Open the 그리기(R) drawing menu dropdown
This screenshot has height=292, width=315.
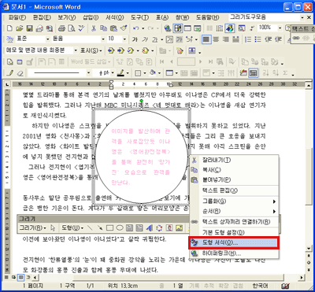pyautogui.click(x=33, y=227)
